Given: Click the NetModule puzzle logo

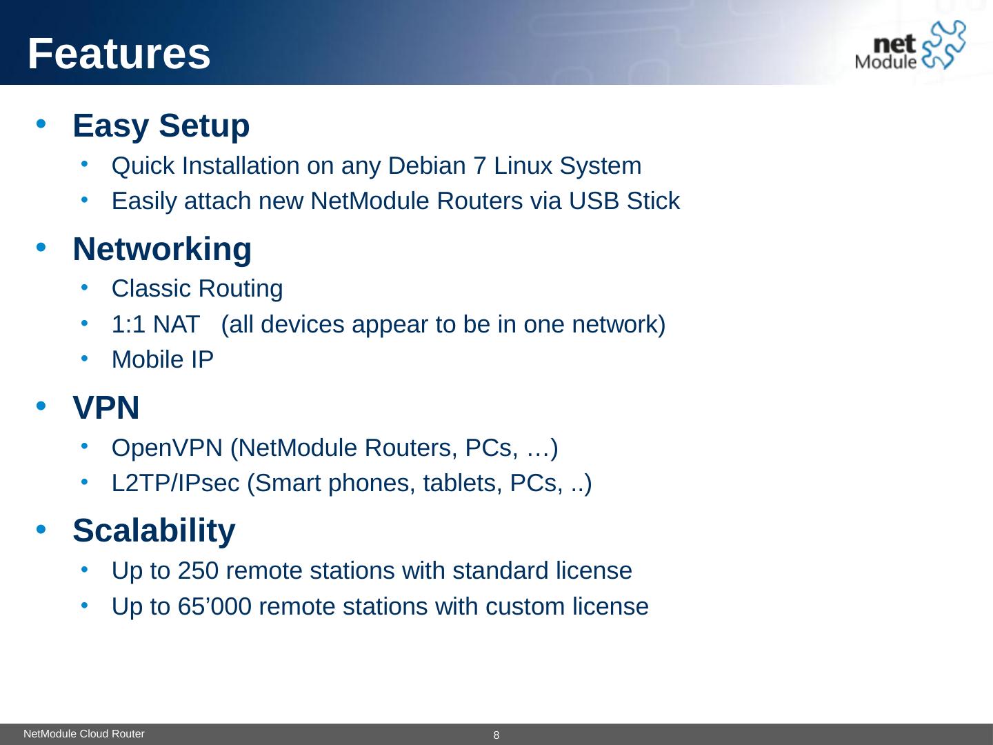Looking at the screenshot, I should pos(910,46).
